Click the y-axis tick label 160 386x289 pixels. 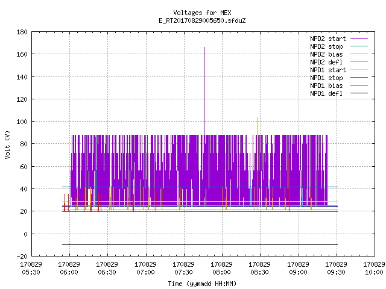(22, 54)
